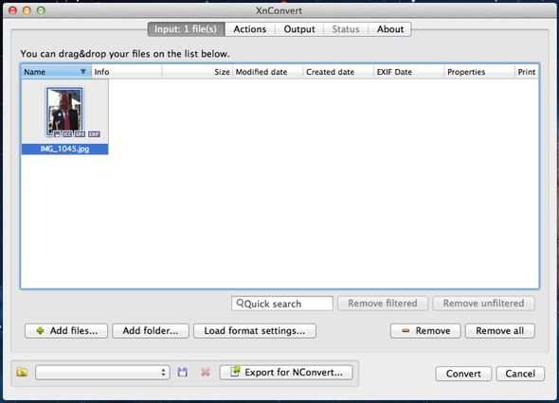The height and width of the screenshot is (403, 559).
Task: Click the EXIF badge under the thumbnail
Action: 94,133
